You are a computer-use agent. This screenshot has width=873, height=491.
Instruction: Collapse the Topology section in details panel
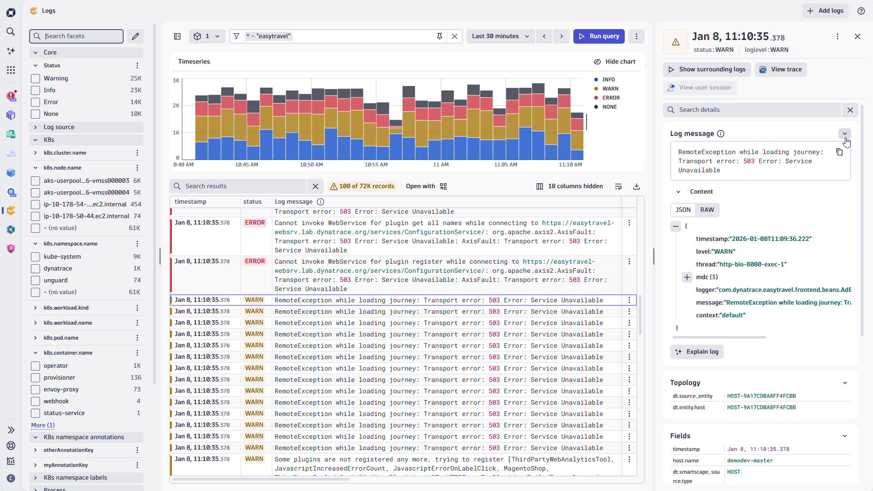(x=845, y=383)
